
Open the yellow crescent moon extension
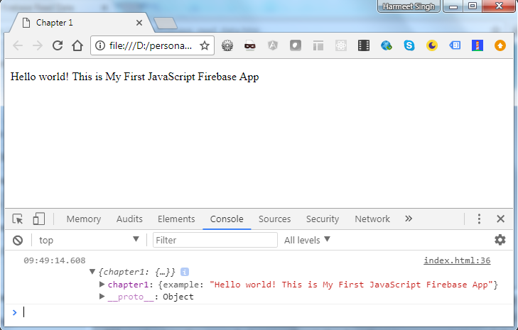tap(432, 45)
